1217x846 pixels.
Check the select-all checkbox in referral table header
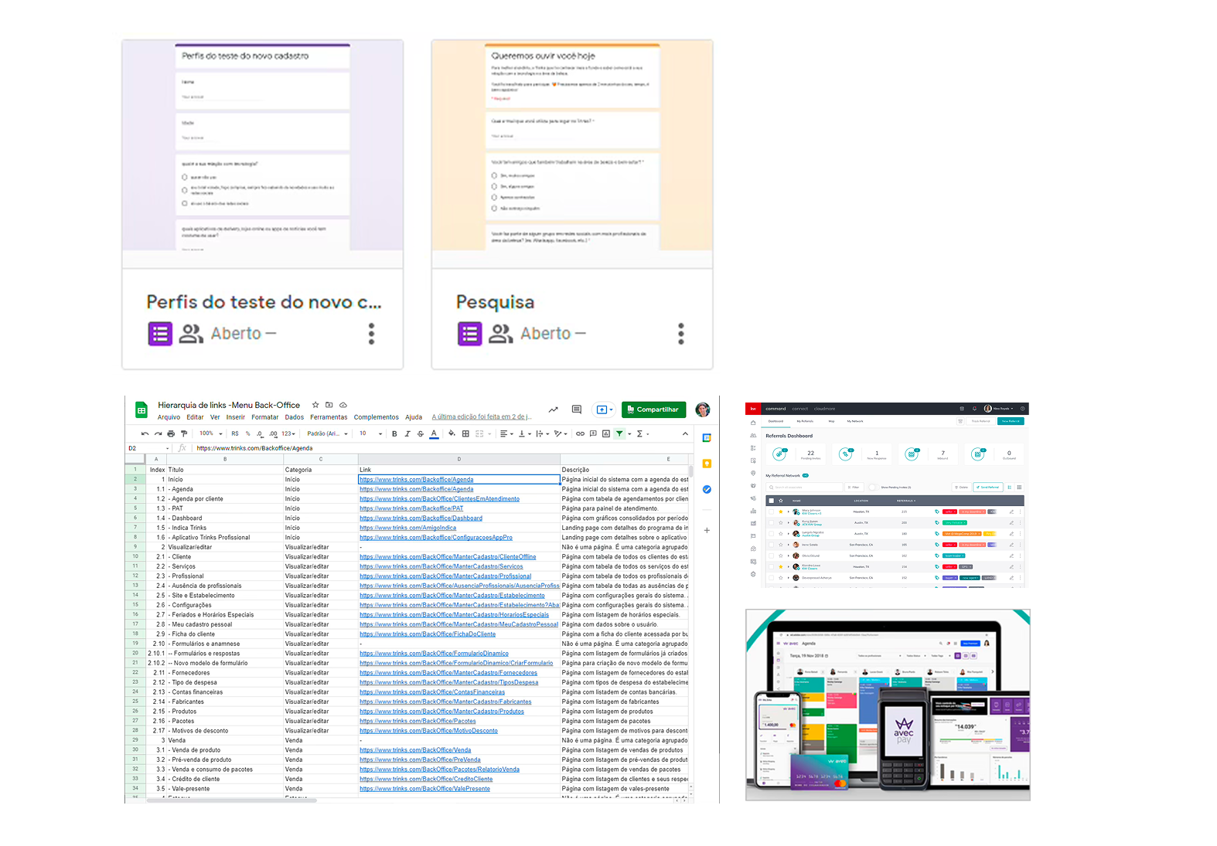pyautogui.click(x=771, y=501)
